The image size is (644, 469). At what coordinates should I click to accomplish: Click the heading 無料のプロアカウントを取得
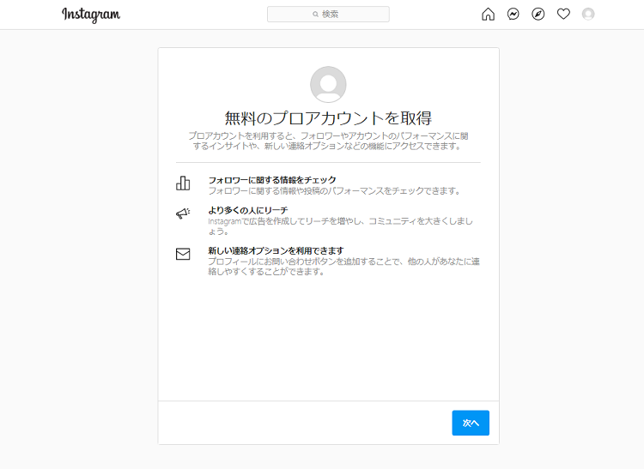328,118
